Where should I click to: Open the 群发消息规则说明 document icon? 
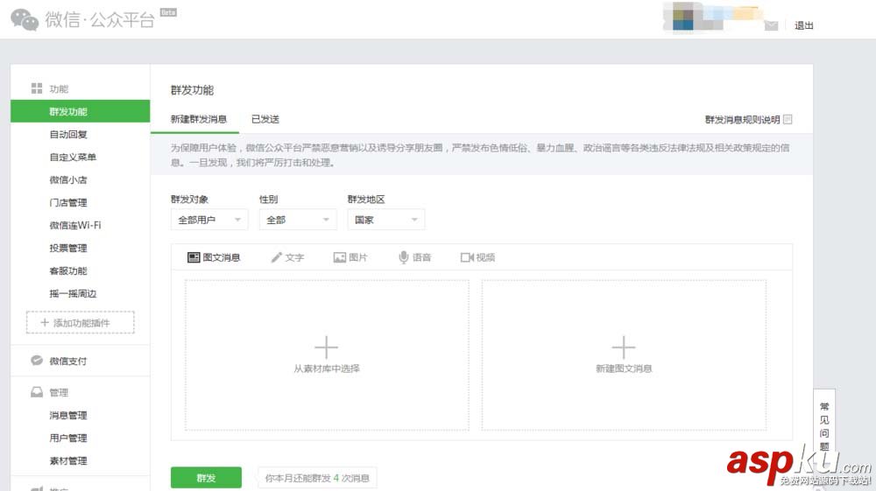pyautogui.click(x=788, y=119)
